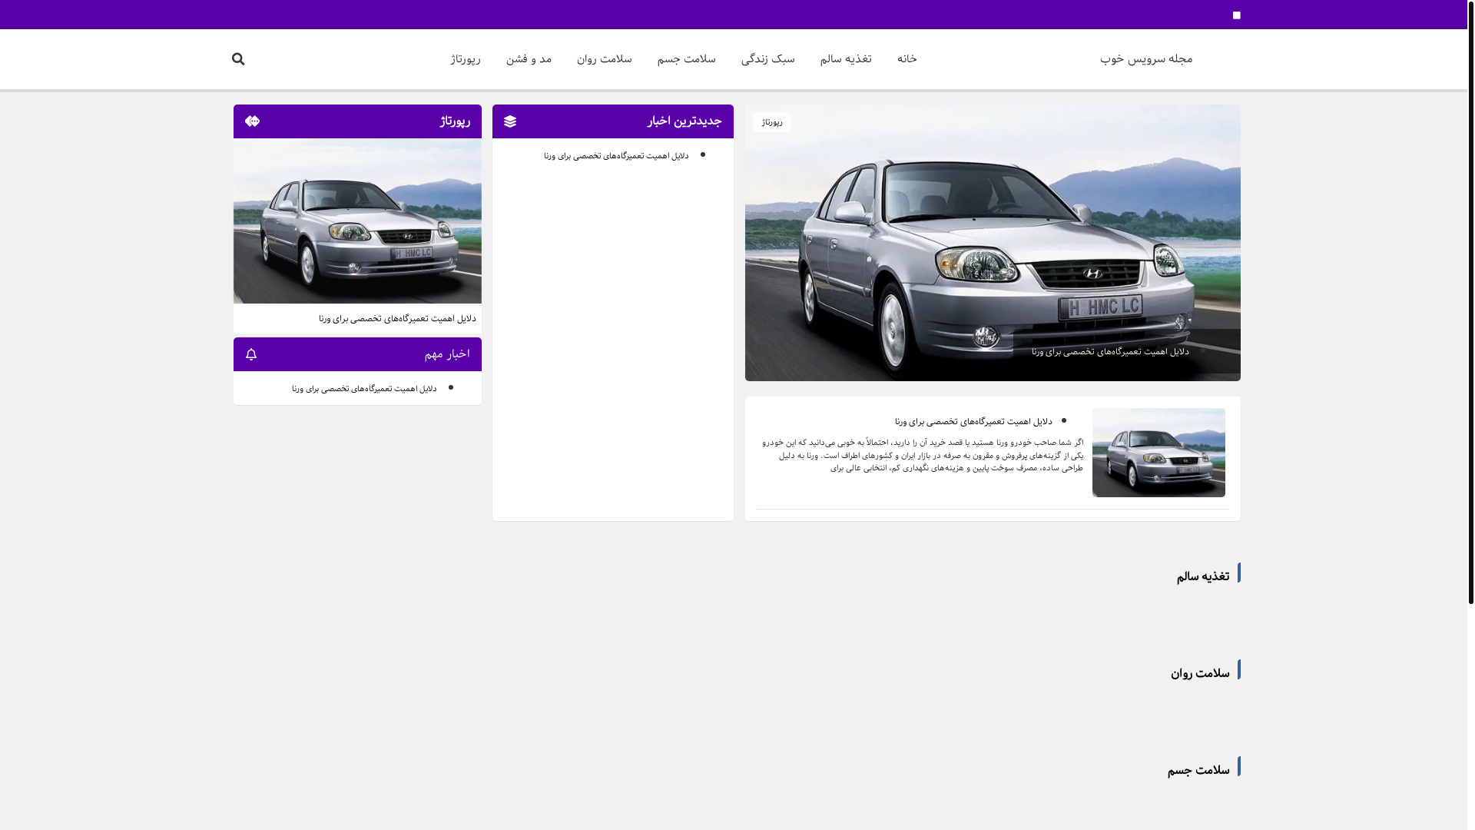Click the small white square in purple bar
1475x830 pixels.
point(1236,15)
